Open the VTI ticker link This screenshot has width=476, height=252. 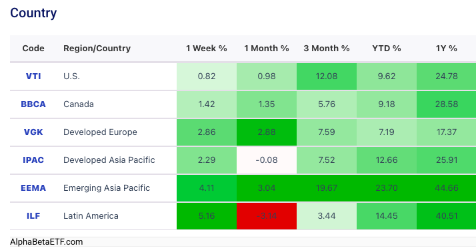pos(33,76)
